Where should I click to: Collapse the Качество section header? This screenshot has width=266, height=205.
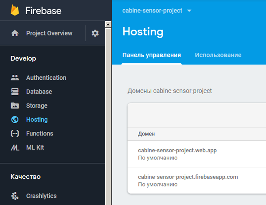tap(25, 177)
